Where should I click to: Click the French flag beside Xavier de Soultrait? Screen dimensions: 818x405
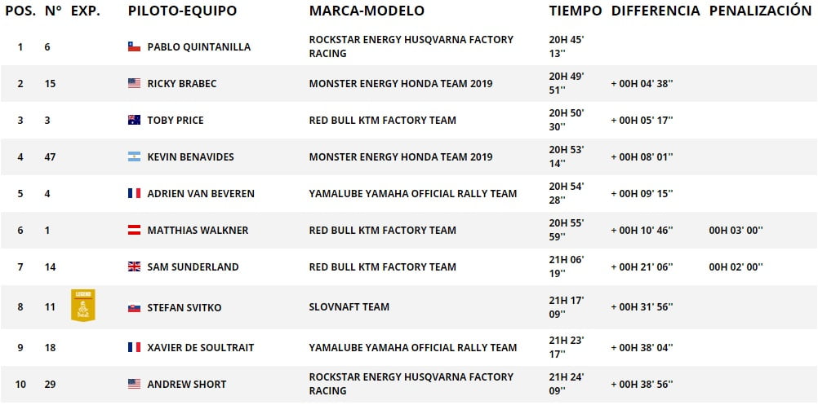[x=134, y=347]
